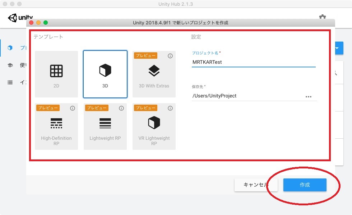This screenshot has height=215, width=352.
Task: Click the プレビュー badge on High-Definition RP
Action: coord(48,108)
